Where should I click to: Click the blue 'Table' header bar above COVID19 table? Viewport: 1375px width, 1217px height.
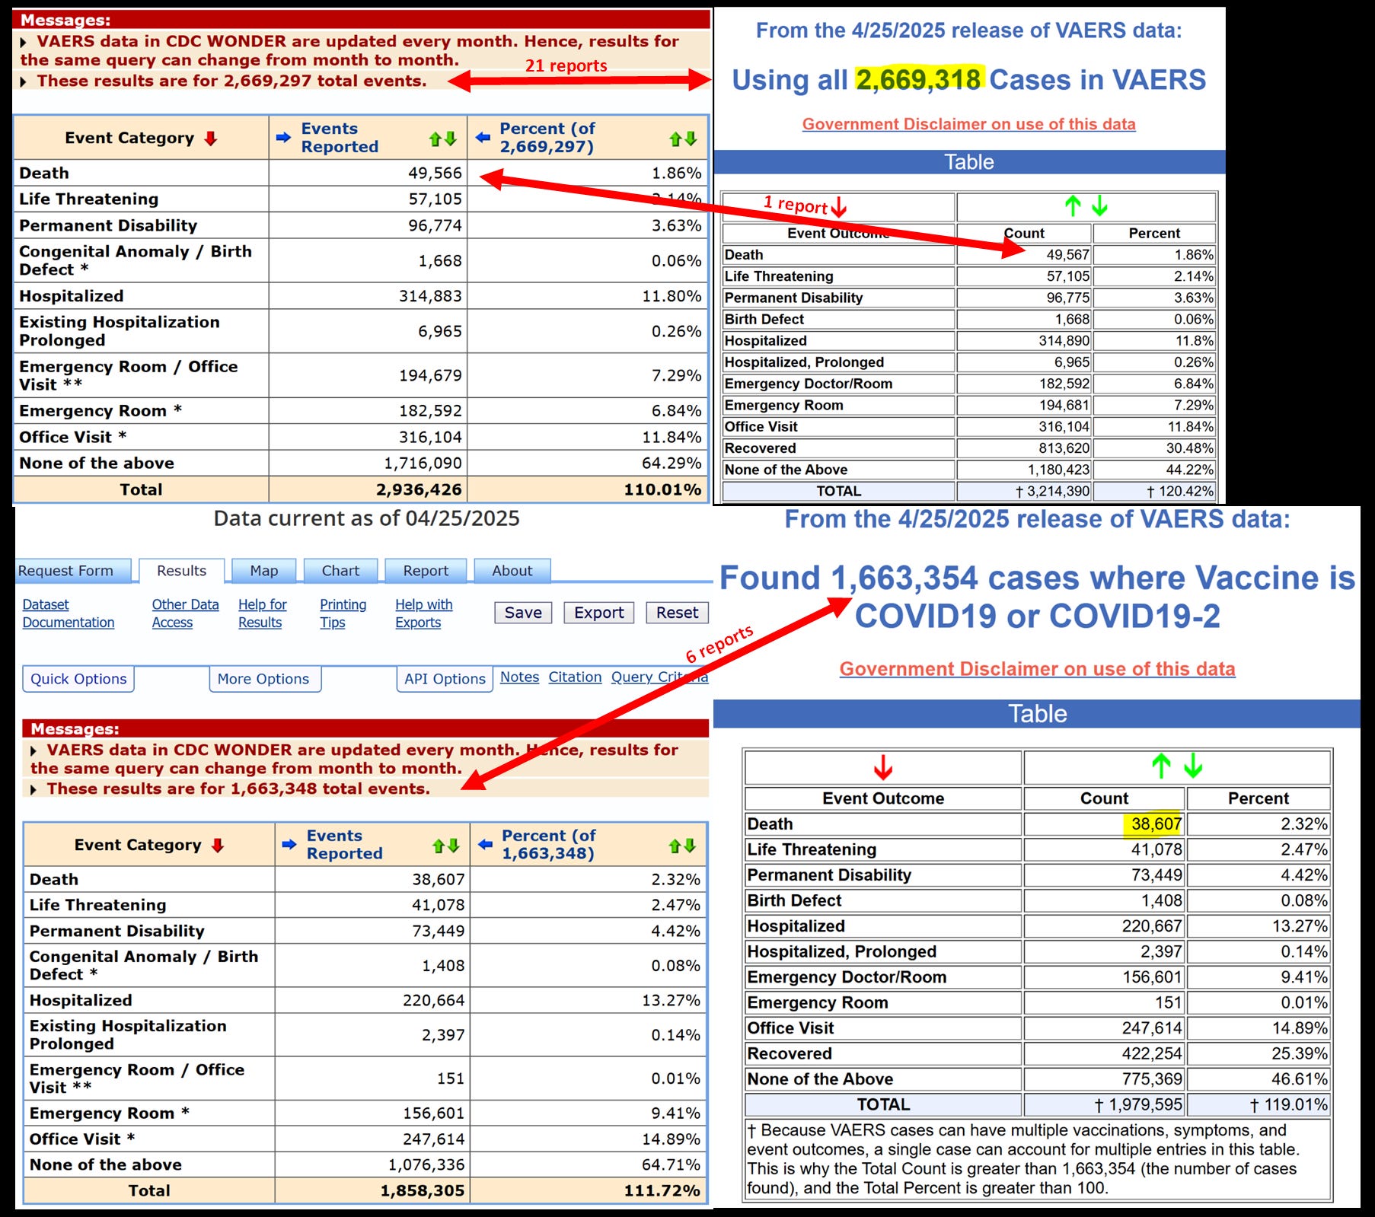pyautogui.click(x=1037, y=714)
